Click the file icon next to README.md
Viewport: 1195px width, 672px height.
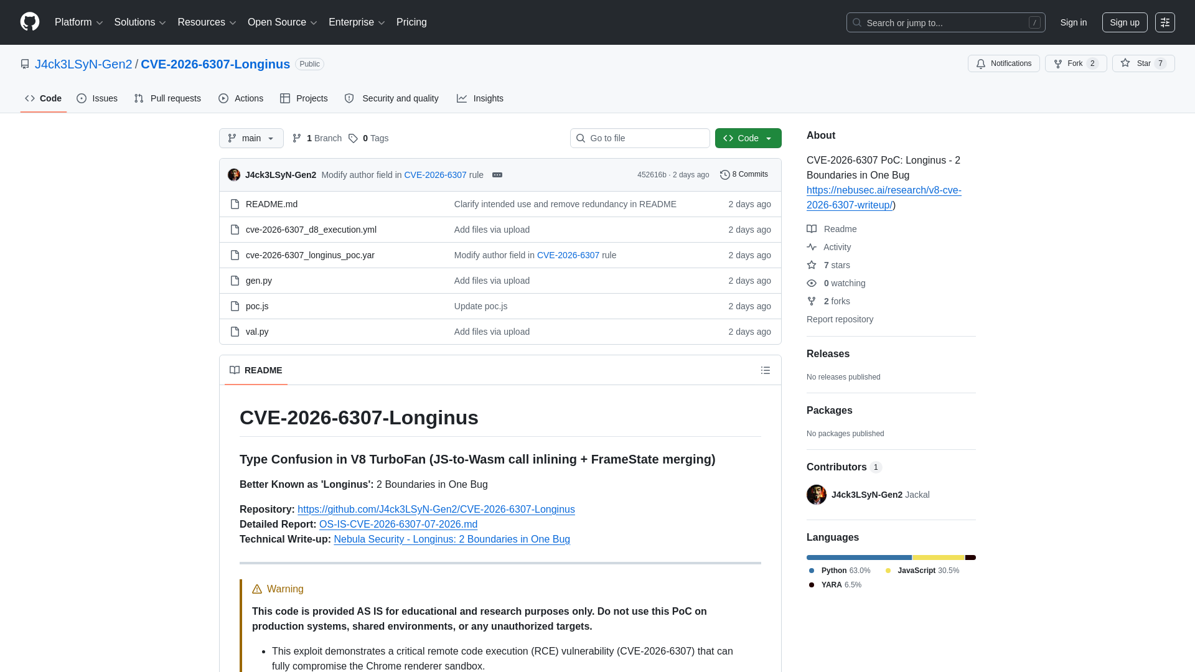[x=235, y=204]
